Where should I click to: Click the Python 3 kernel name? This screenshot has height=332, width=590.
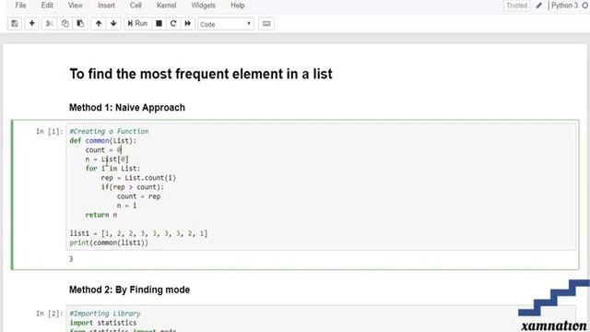(x=564, y=6)
